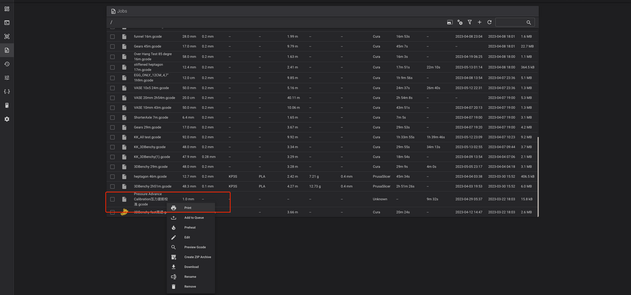The image size is (631, 295).
Task: Tick the checkbox beside the Benchy thumbnail
Action: (x=113, y=212)
